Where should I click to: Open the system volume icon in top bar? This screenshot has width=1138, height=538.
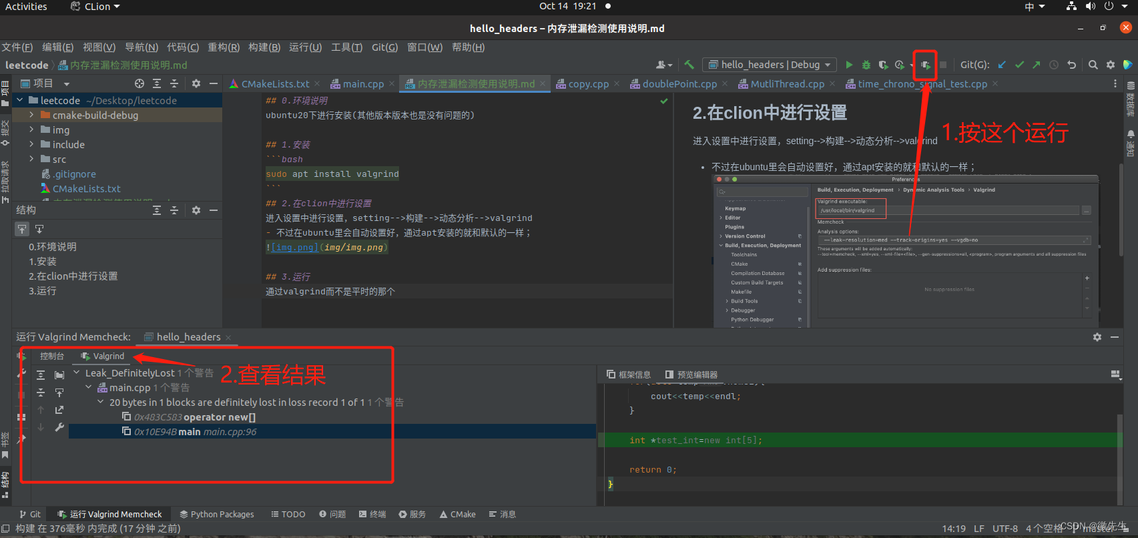click(1091, 7)
